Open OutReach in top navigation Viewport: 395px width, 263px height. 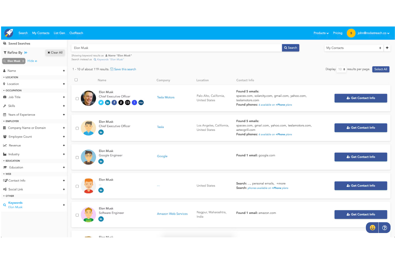[76, 33]
